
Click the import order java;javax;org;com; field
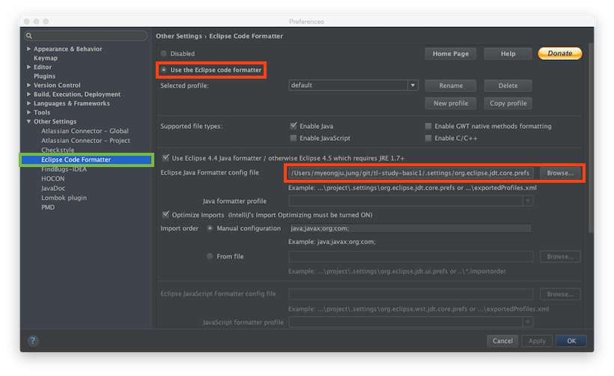410,228
